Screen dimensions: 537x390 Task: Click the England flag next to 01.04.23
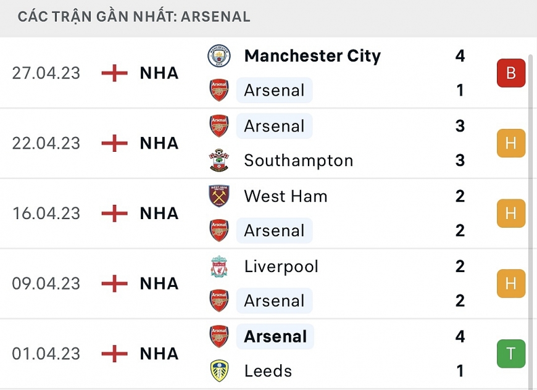[114, 354]
